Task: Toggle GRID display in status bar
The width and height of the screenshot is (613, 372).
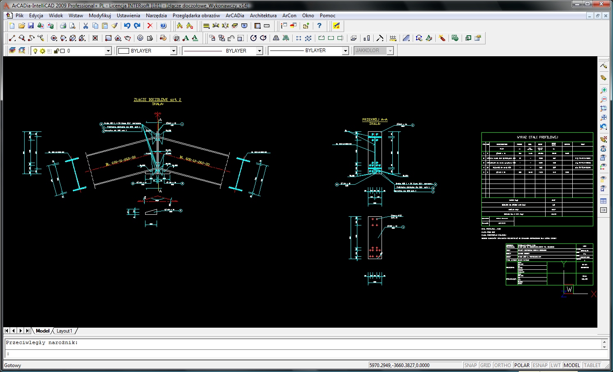Action: [486, 365]
